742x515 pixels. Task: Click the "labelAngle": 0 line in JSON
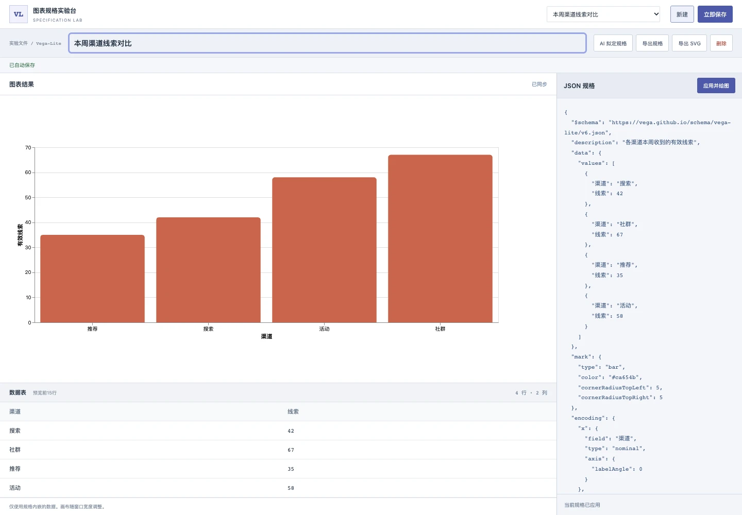point(617,469)
